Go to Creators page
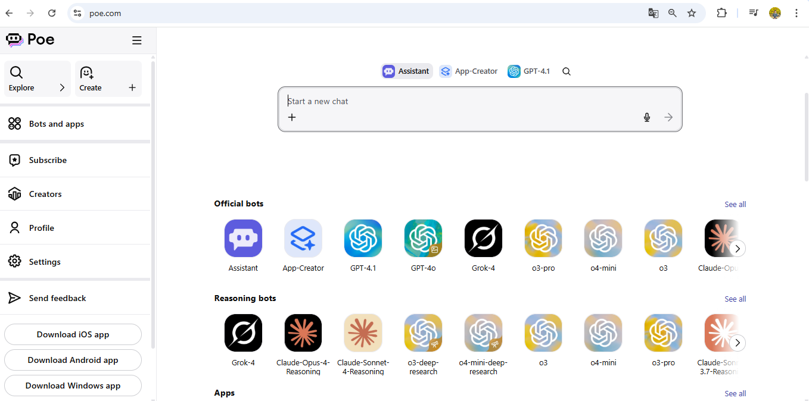809x401 pixels. click(75, 194)
